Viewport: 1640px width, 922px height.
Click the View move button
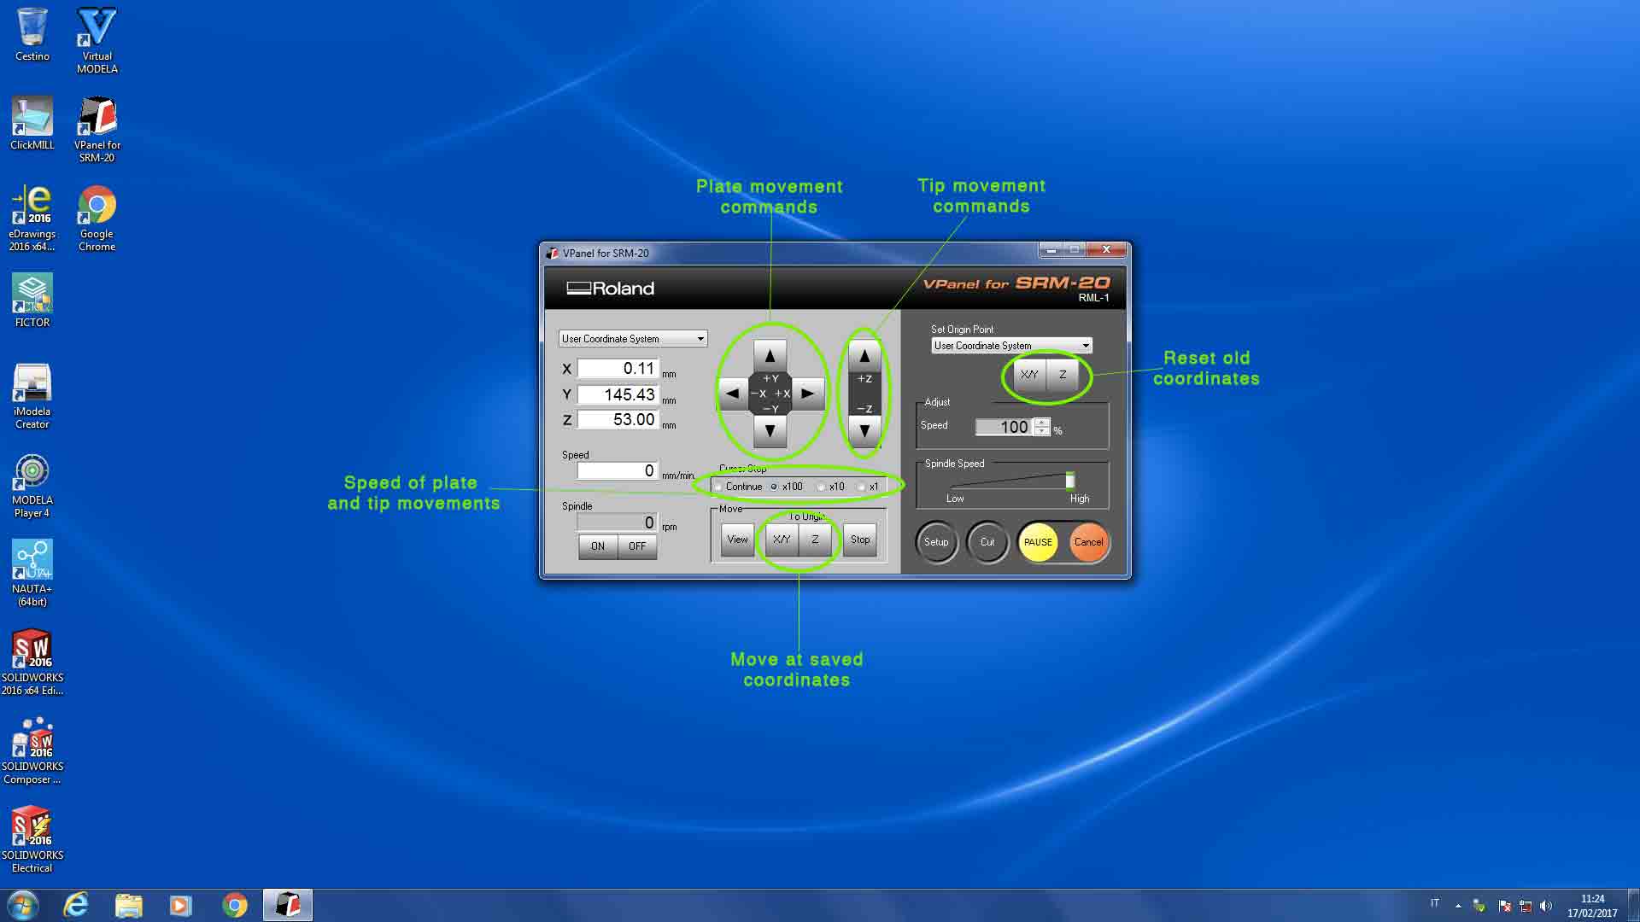click(737, 540)
